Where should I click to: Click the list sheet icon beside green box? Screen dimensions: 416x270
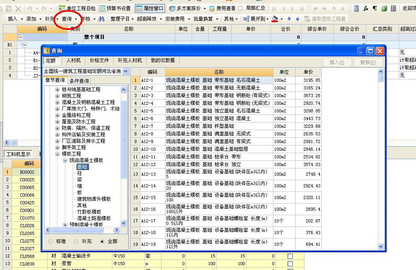[393, 8]
